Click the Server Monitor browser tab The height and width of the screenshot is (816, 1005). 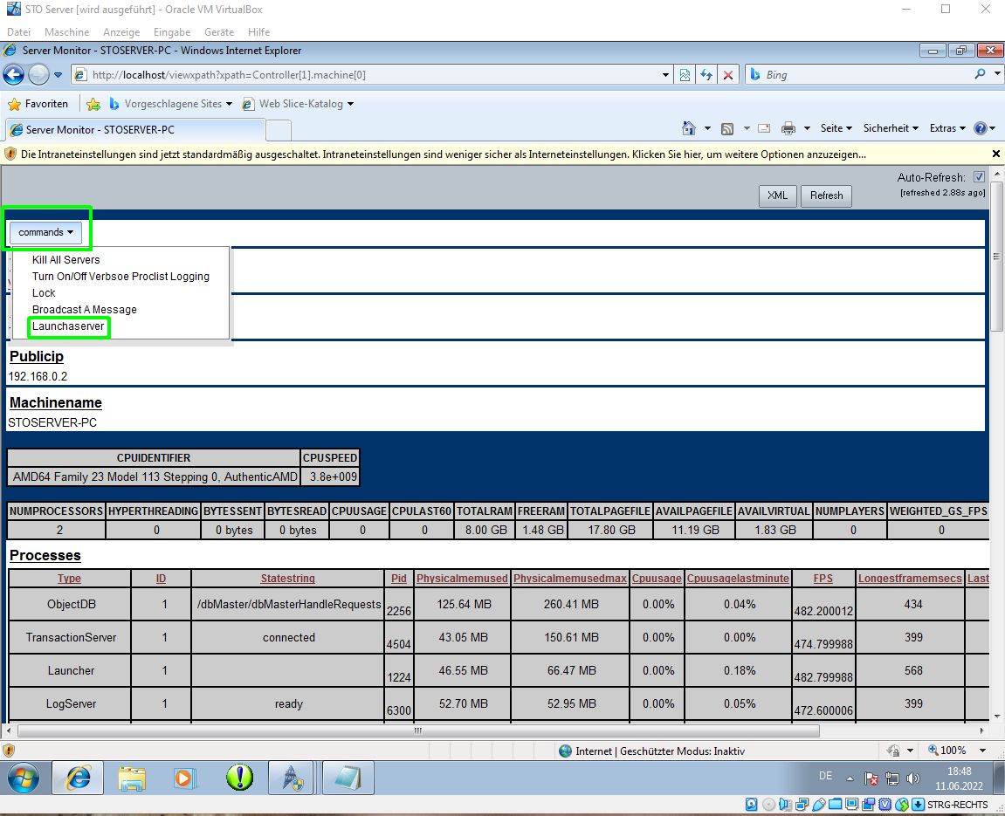[x=134, y=129]
